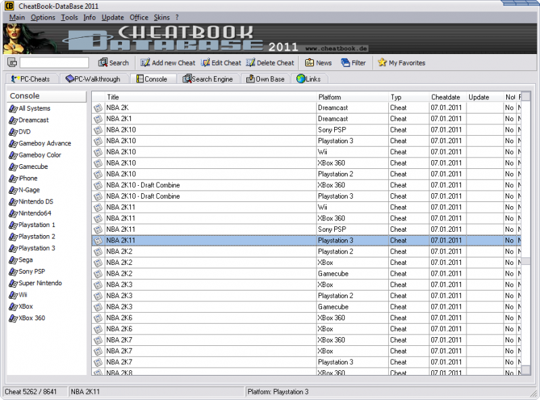Open the question mark help menu
This screenshot has height=400, width=540.
(177, 18)
